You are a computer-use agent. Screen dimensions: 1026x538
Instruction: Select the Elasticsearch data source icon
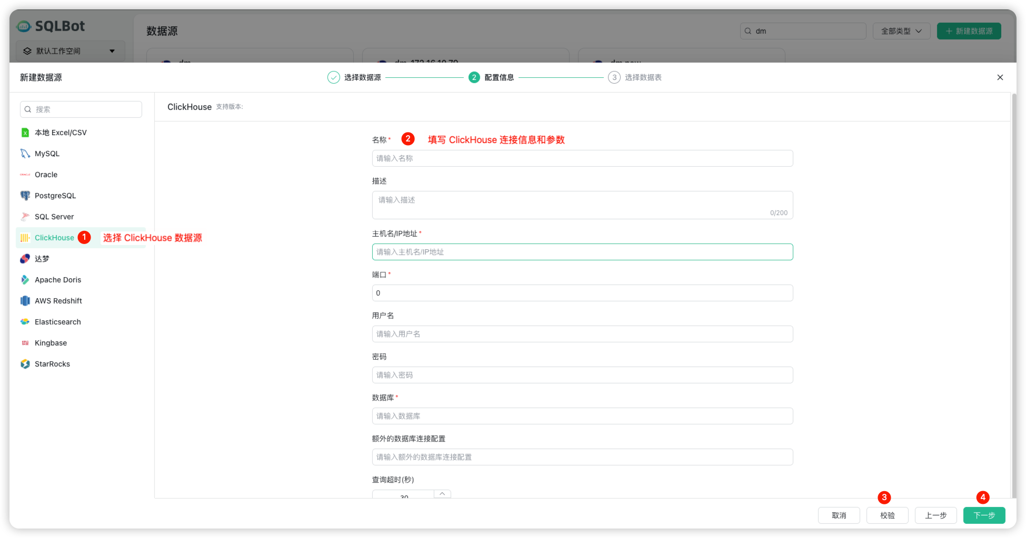(x=25, y=321)
